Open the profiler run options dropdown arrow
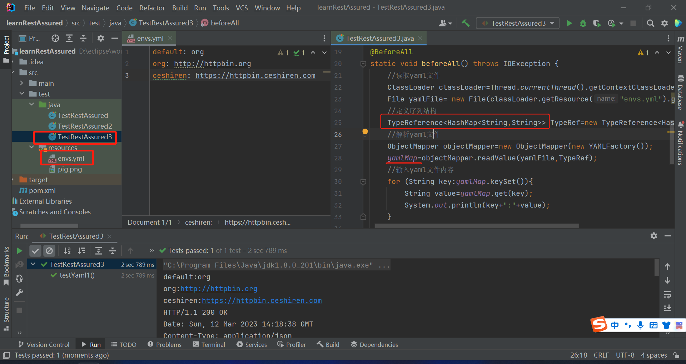686x364 pixels. [621, 24]
